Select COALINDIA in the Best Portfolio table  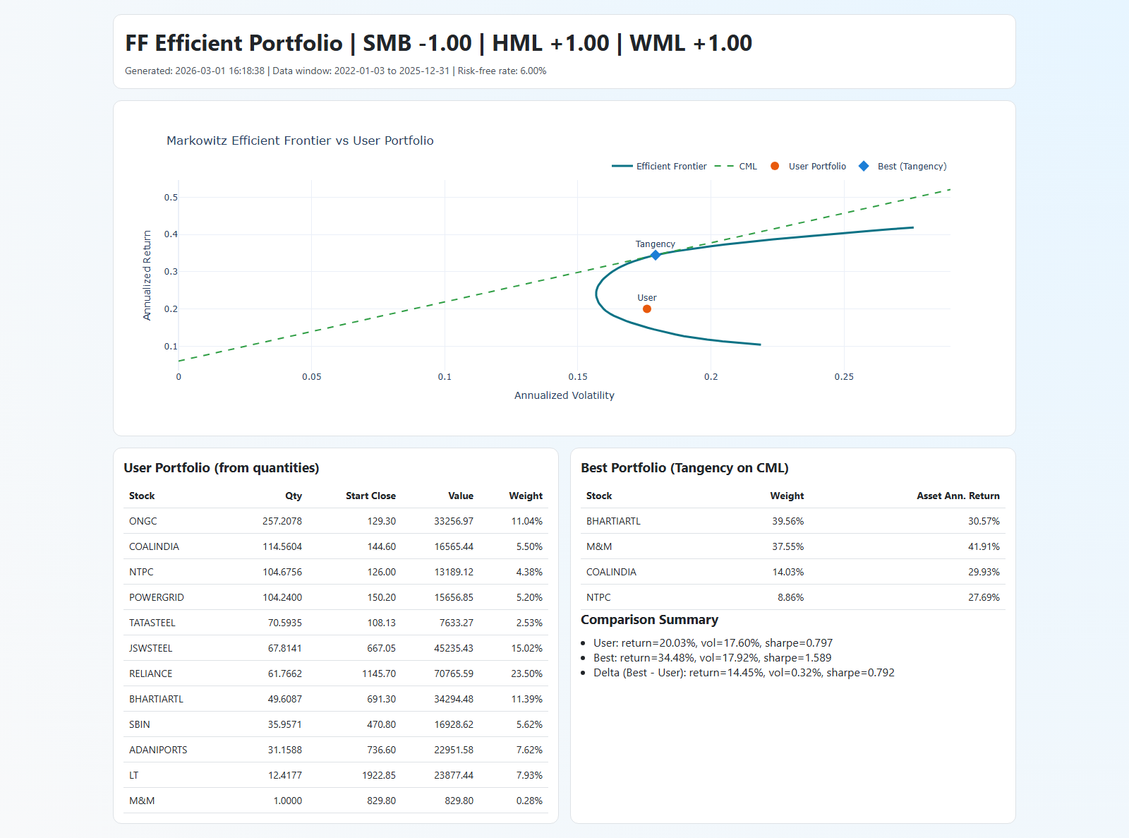click(611, 572)
